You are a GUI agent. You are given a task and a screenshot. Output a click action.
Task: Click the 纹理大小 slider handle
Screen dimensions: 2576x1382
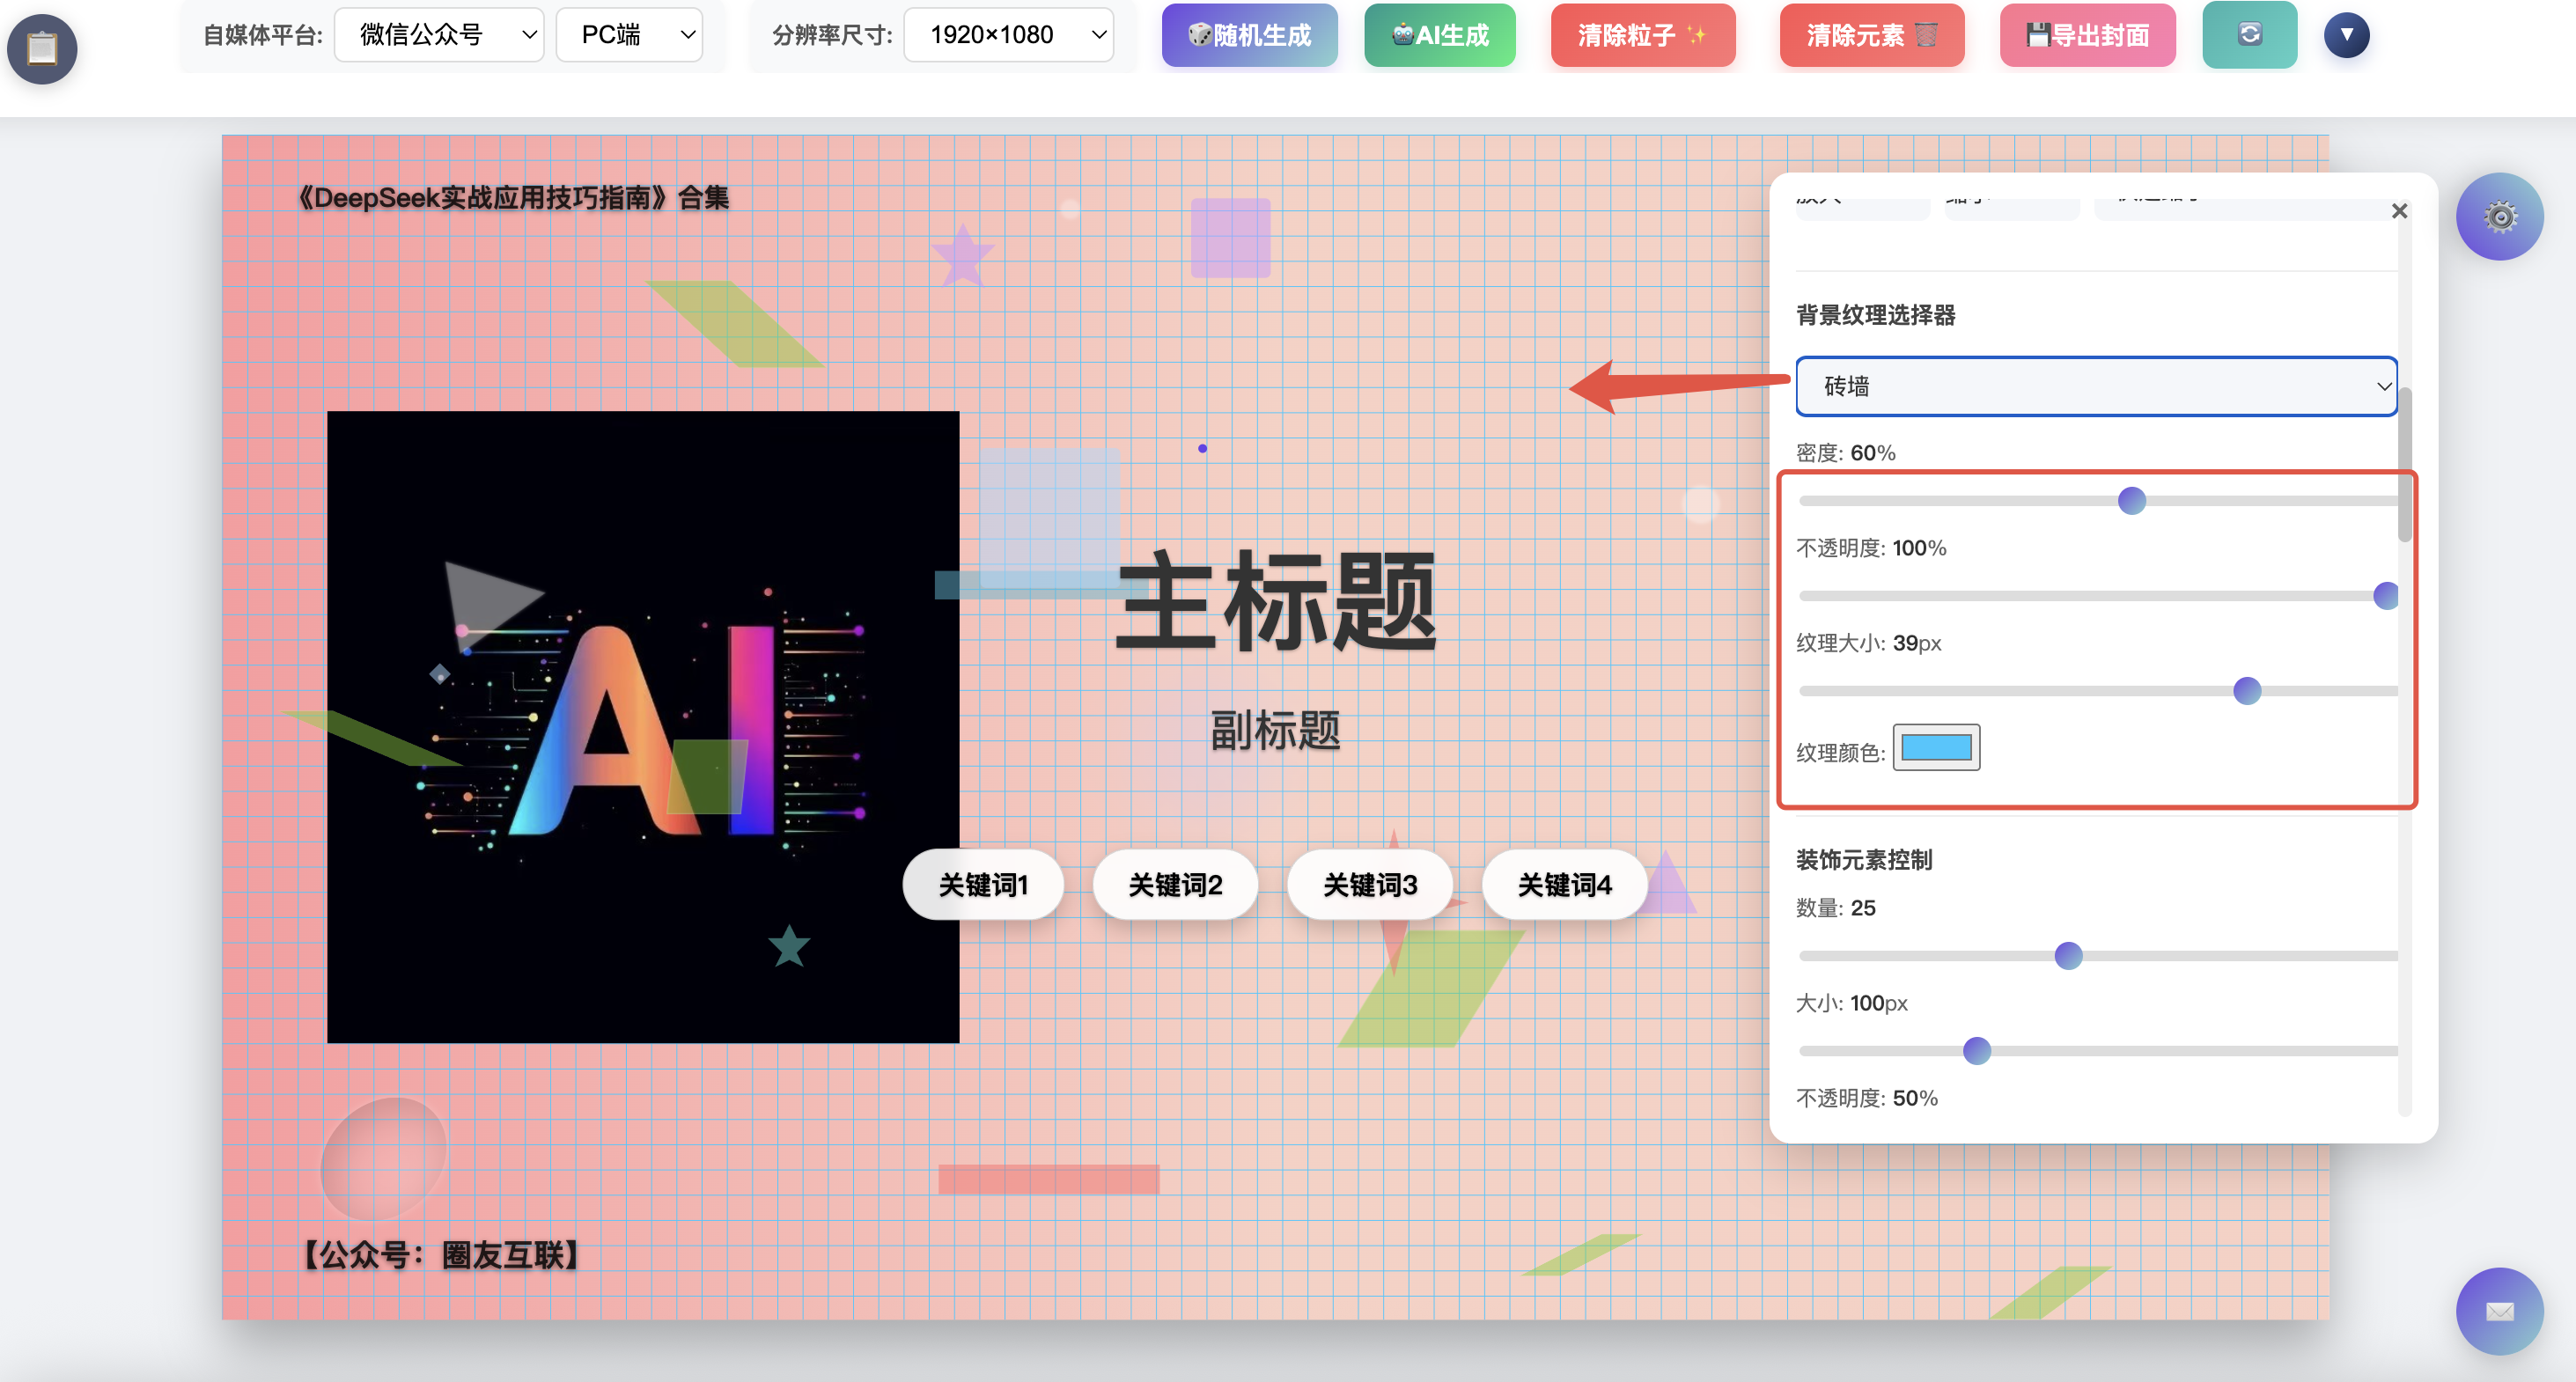(2247, 691)
